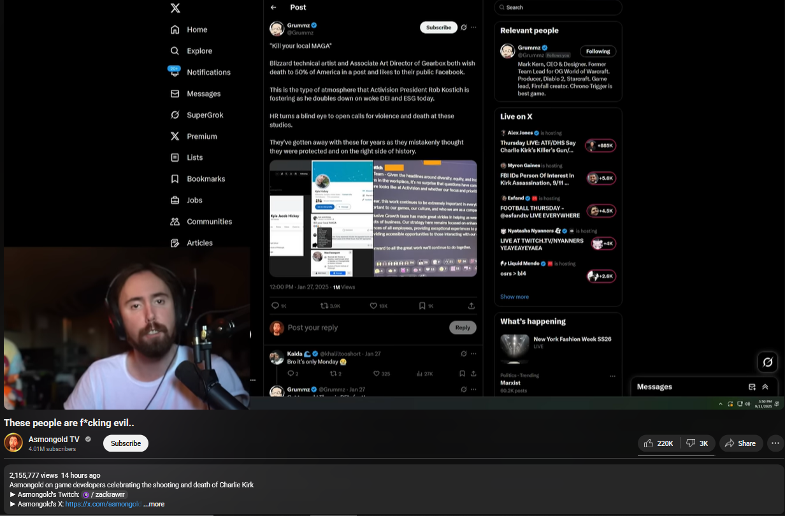Open more actions three-dot menu

point(775,443)
